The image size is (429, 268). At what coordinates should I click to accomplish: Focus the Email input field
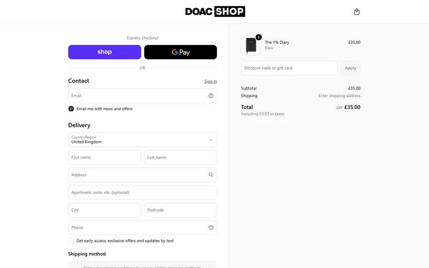point(142,96)
